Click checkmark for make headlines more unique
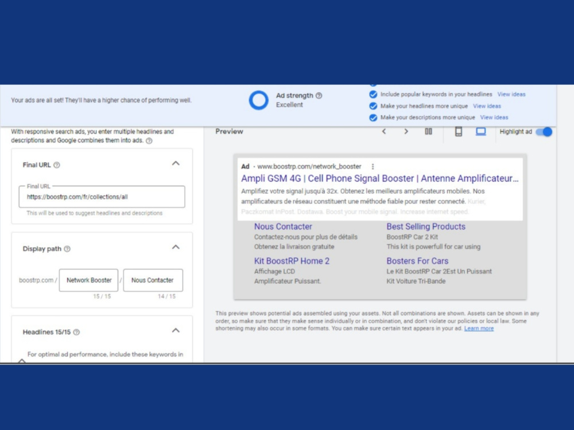 373,106
